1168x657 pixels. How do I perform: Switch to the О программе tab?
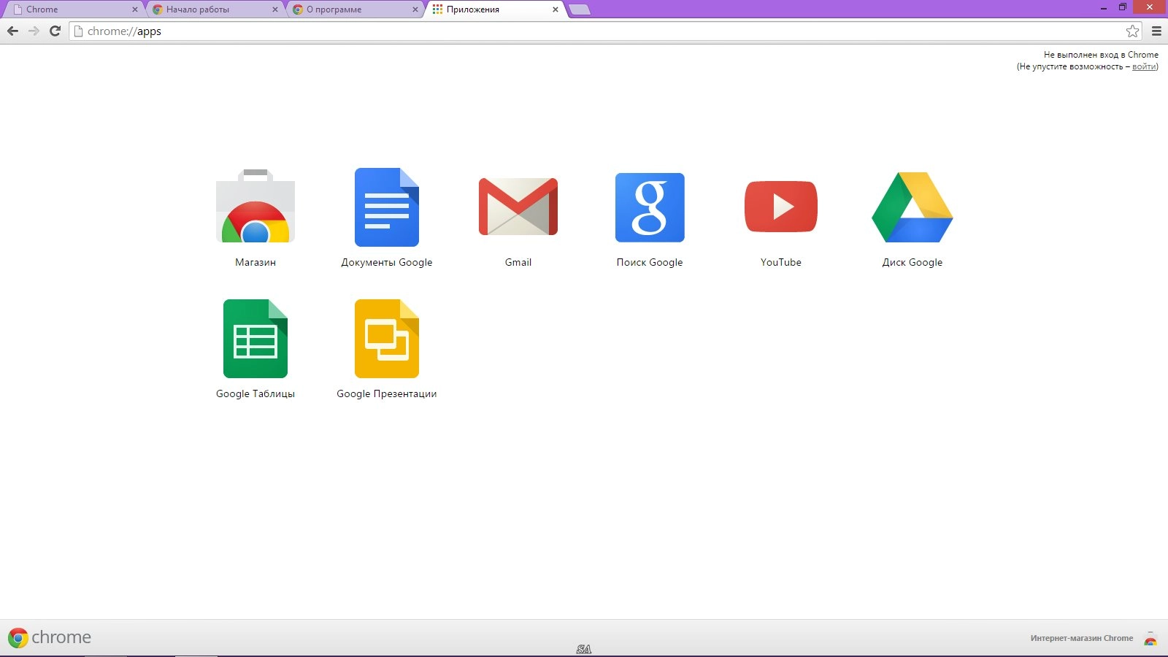pos(353,9)
